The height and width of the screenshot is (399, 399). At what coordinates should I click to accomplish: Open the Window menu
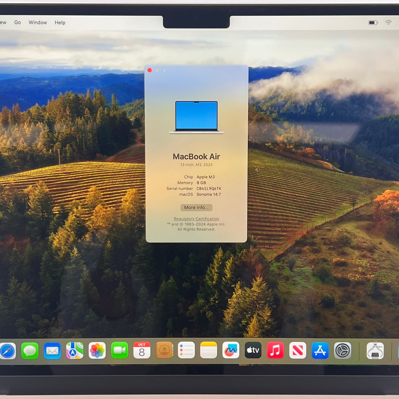point(38,22)
